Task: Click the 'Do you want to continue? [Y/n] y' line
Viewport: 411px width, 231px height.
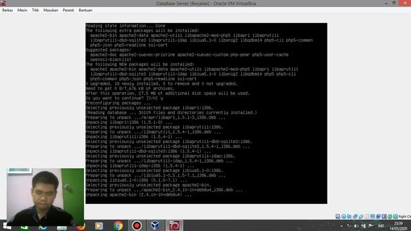Action: click(124, 98)
